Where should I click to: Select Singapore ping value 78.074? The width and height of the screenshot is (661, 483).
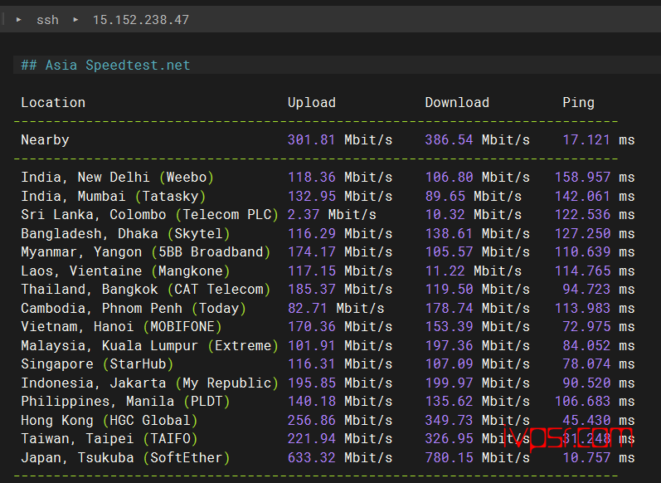(x=586, y=364)
